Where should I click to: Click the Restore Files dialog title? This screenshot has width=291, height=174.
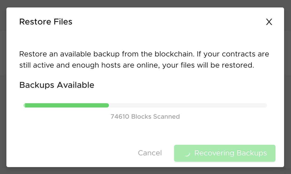(x=46, y=22)
